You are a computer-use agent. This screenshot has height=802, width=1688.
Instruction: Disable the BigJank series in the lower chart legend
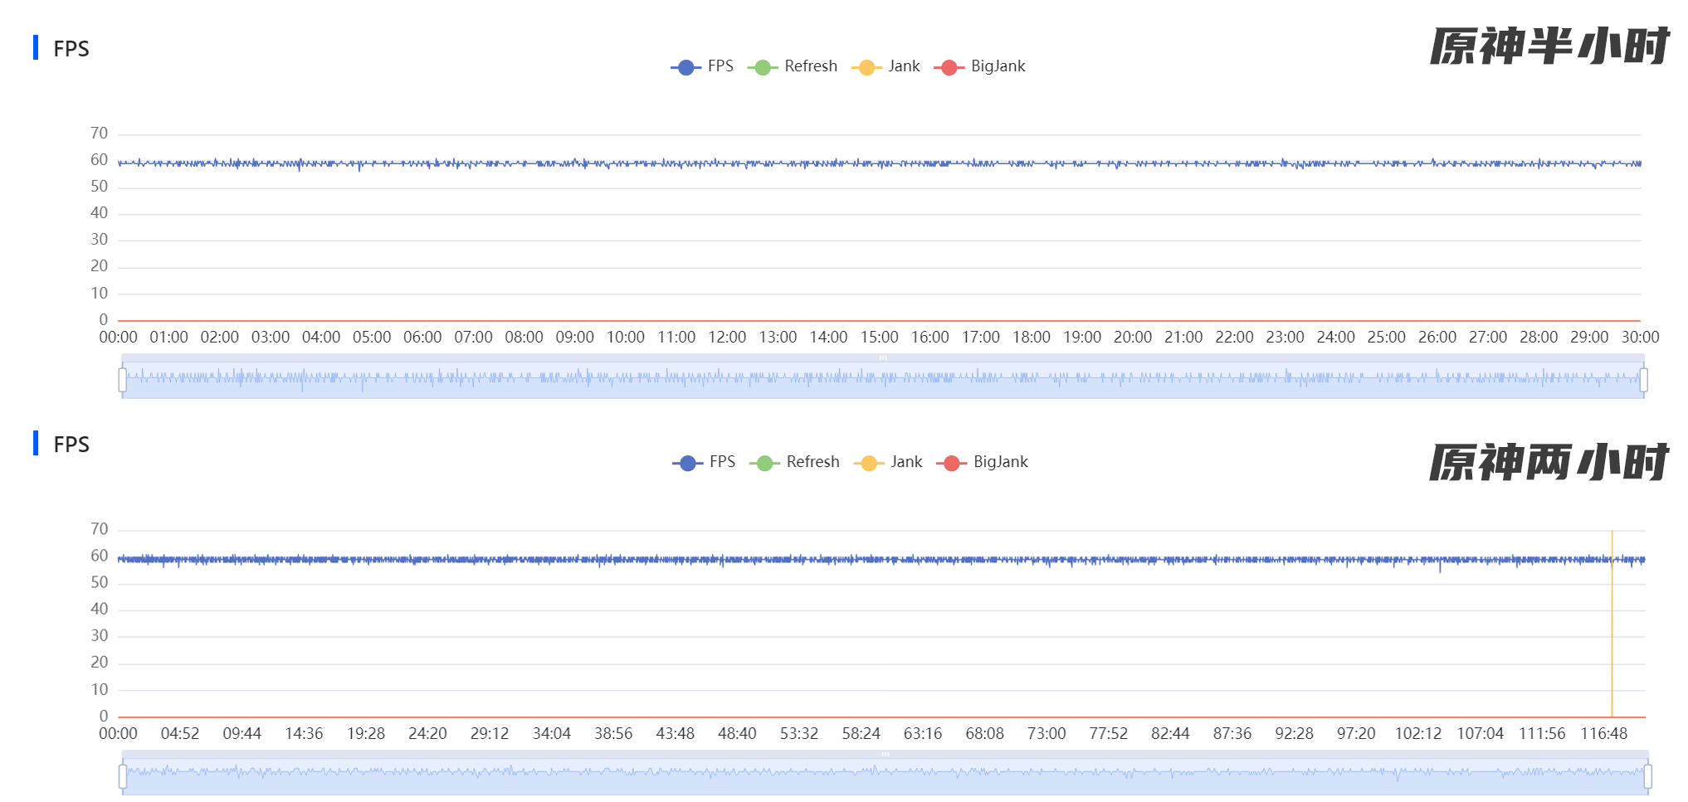tap(983, 462)
